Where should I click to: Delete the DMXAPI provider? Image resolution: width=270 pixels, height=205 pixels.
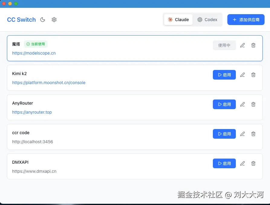[253, 163]
